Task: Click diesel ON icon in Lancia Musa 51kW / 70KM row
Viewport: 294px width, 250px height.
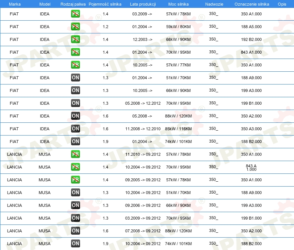Action: [75, 192]
